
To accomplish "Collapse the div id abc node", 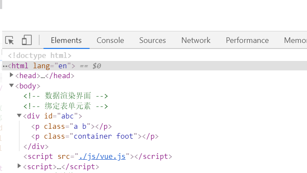I will pos(19,116).
